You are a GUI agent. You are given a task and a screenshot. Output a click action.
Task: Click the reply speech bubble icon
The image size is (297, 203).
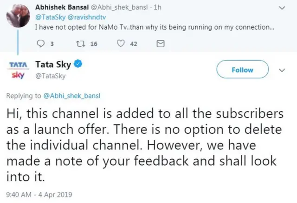pos(39,44)
